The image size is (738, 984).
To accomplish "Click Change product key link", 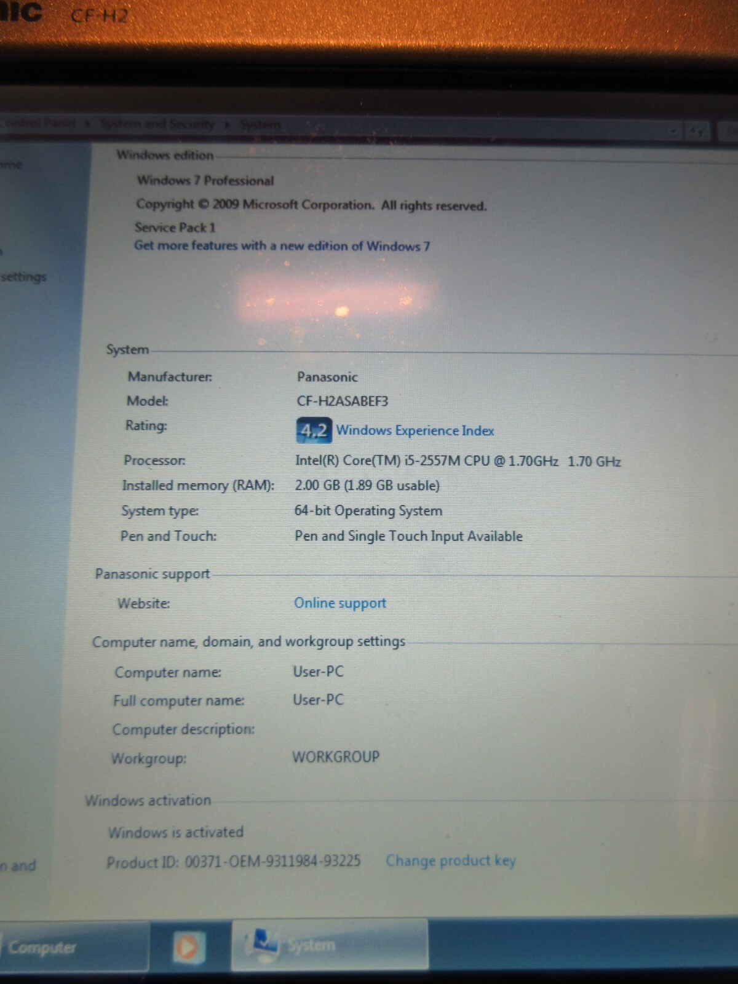I will point(451,860).
